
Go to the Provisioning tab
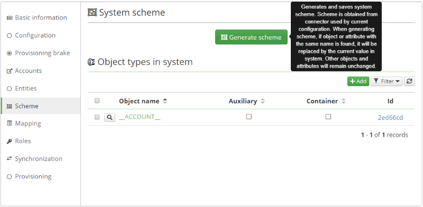coord(41,176)
